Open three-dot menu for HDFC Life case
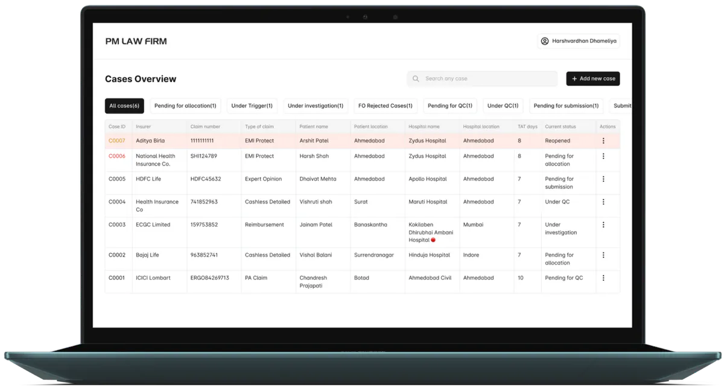Screen dimensions: 724x389 [x=603, y=179]
